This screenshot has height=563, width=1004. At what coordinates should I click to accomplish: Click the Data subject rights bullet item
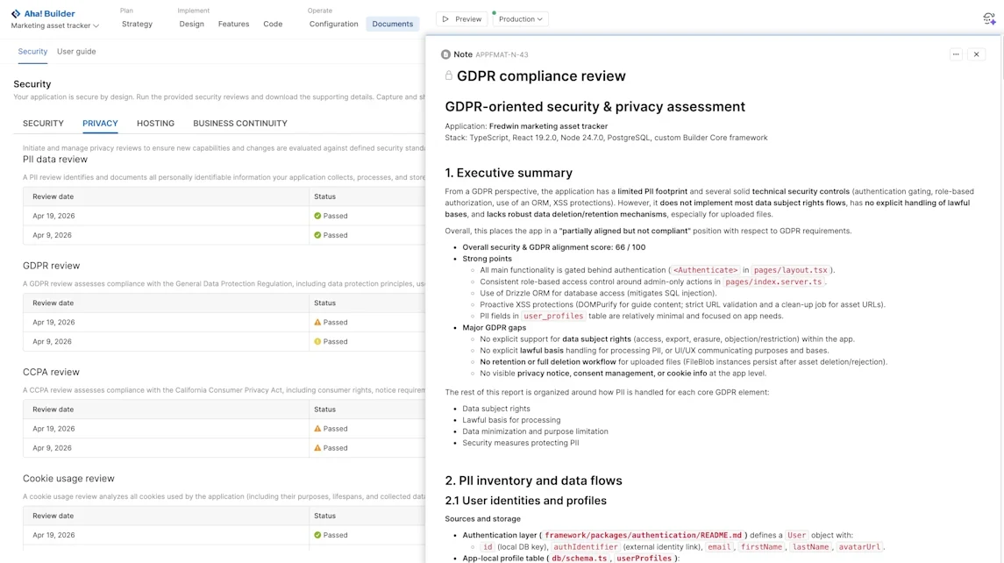[x=496, y=409]
